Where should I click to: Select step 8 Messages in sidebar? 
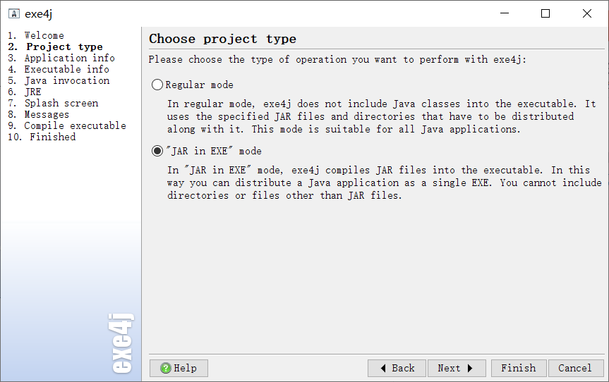tap(38, 114)
